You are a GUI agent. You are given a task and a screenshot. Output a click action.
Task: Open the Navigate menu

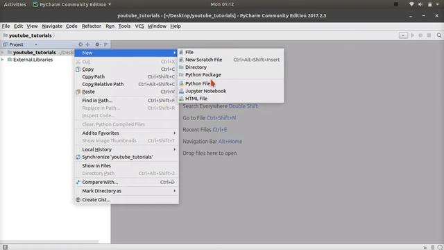point(52,26)
